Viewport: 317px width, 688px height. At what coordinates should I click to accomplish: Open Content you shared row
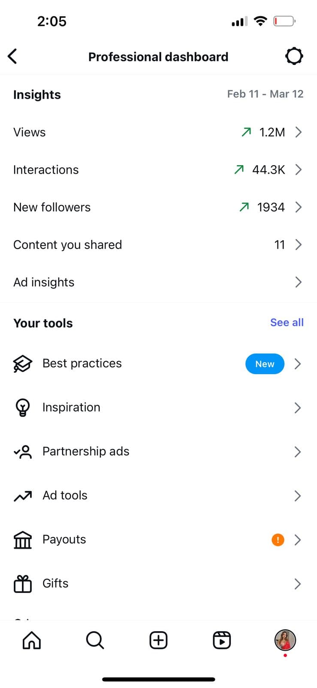click(158, 245)
